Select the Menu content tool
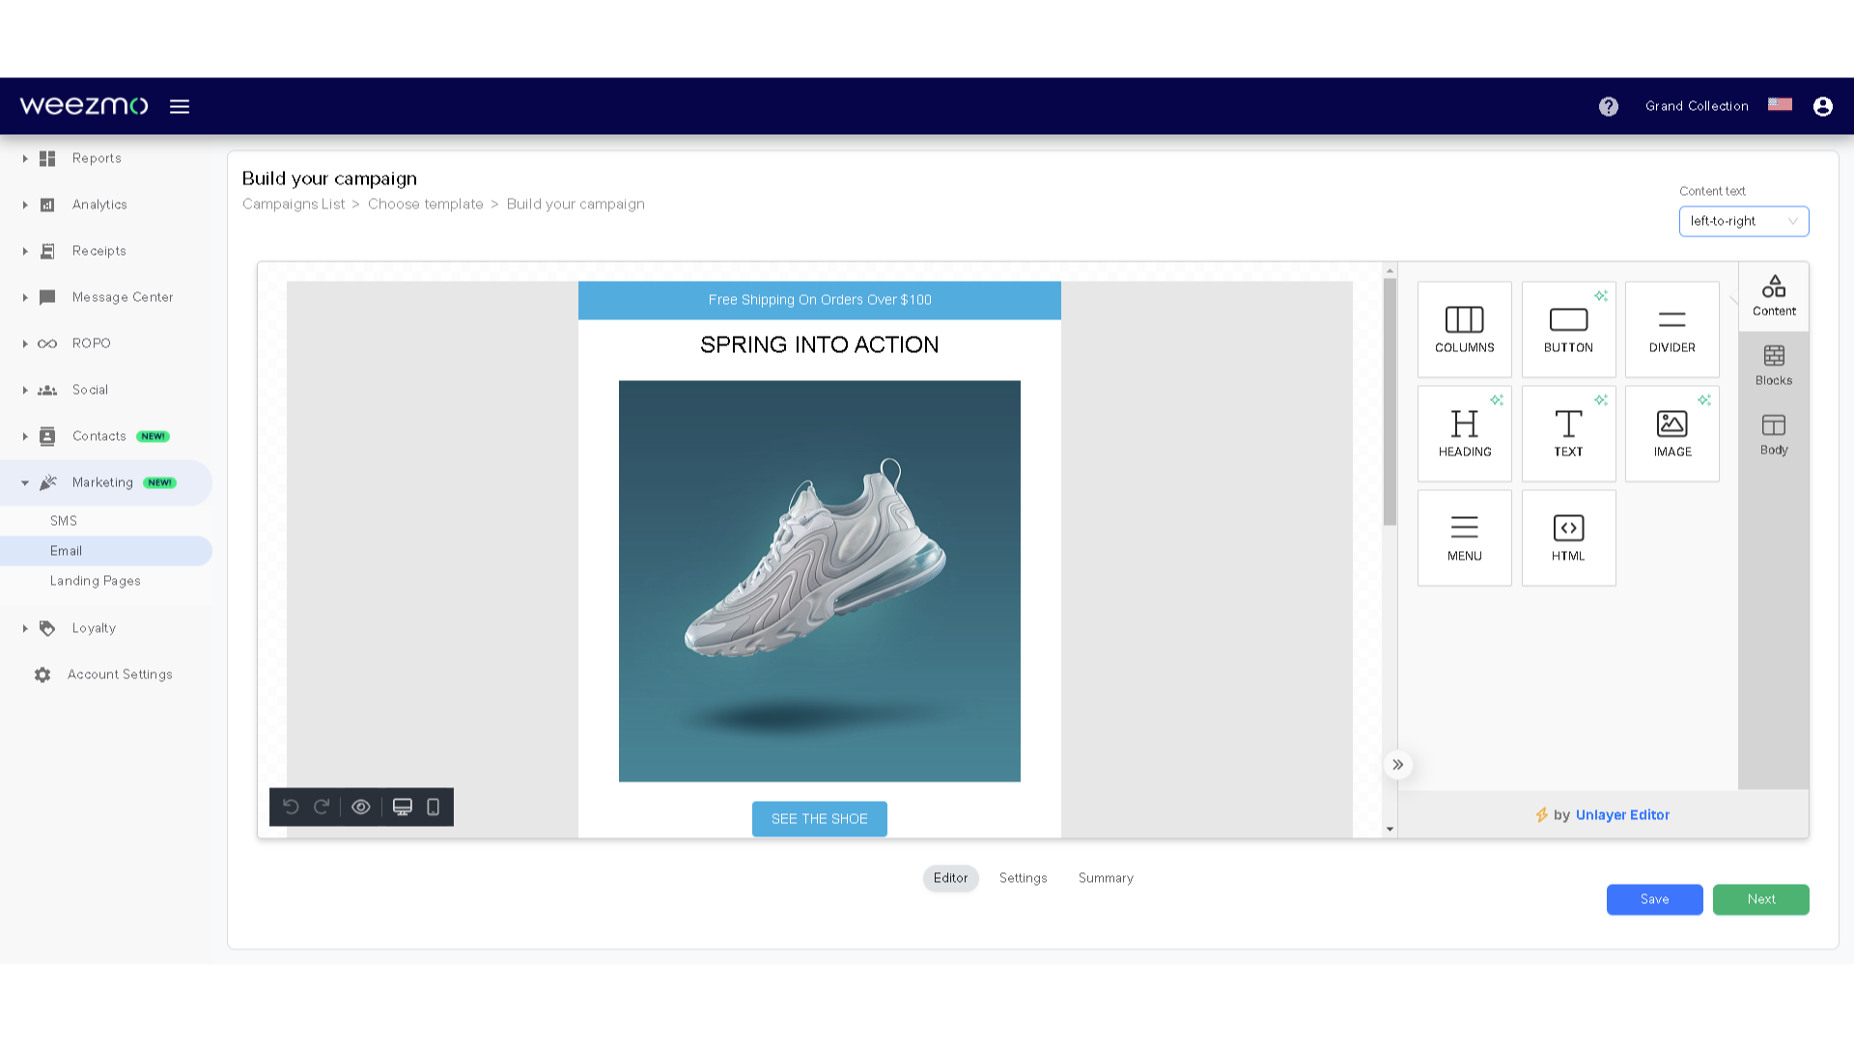This screenshot has width=1854, height=1042. click(1464, 537)
